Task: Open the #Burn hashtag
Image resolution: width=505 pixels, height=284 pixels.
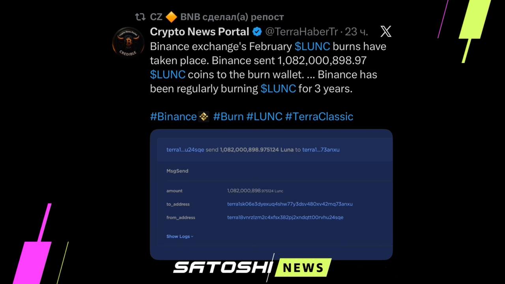Action: tap(228, 117)
